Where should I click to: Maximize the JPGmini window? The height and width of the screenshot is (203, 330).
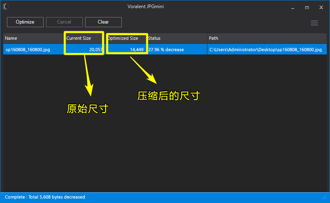pyautogui.click(x=307, y=7)
